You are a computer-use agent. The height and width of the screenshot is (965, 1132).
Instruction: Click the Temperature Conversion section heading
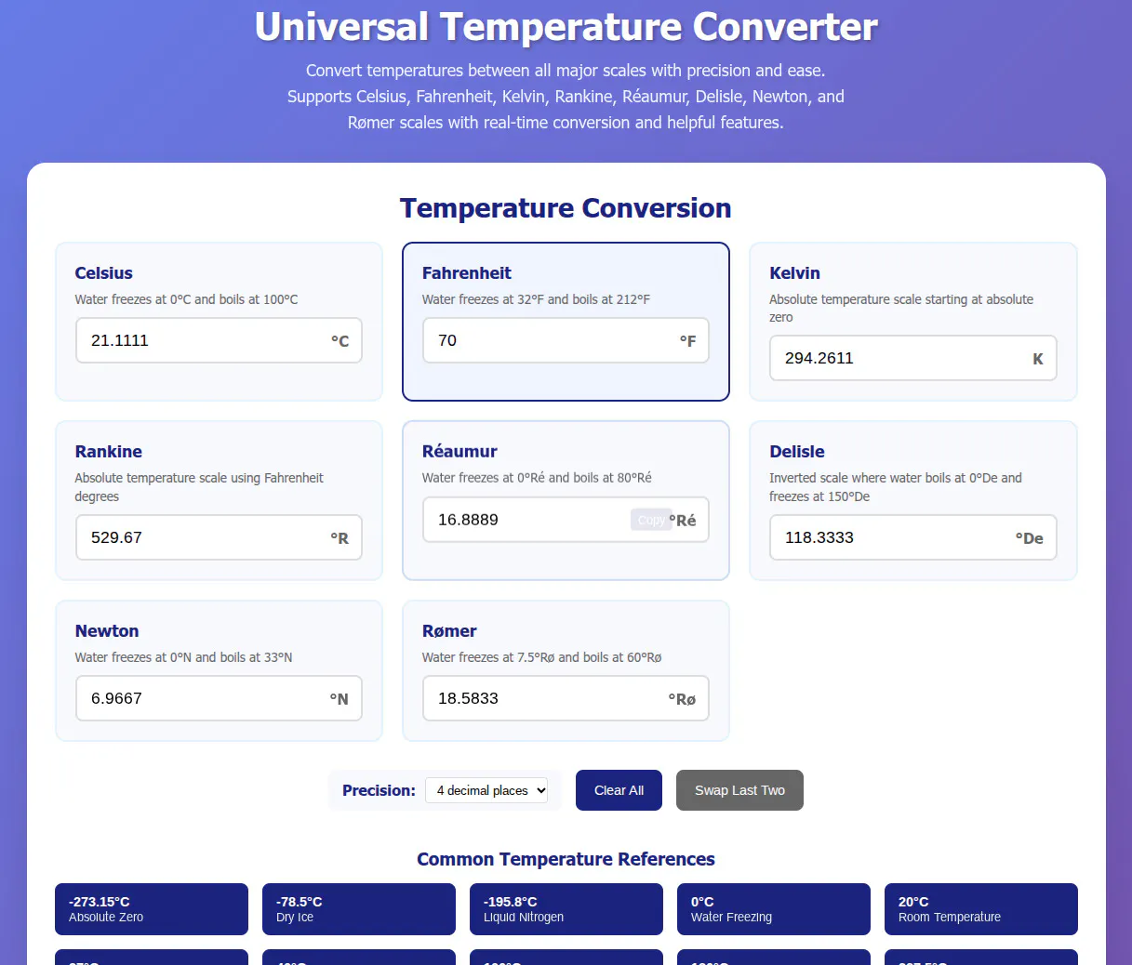pos(566,208)
